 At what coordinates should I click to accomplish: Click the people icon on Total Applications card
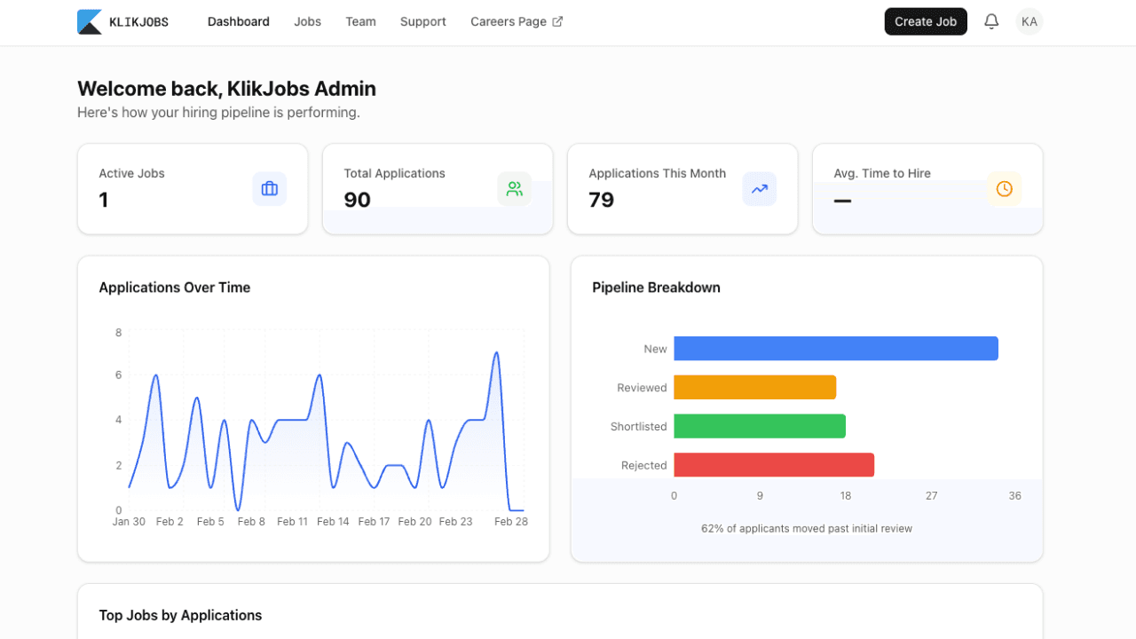[x=514, y=188]
